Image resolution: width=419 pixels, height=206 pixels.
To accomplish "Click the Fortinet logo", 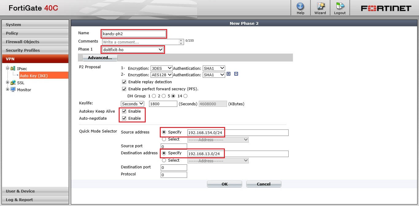I will click(386, 8).
